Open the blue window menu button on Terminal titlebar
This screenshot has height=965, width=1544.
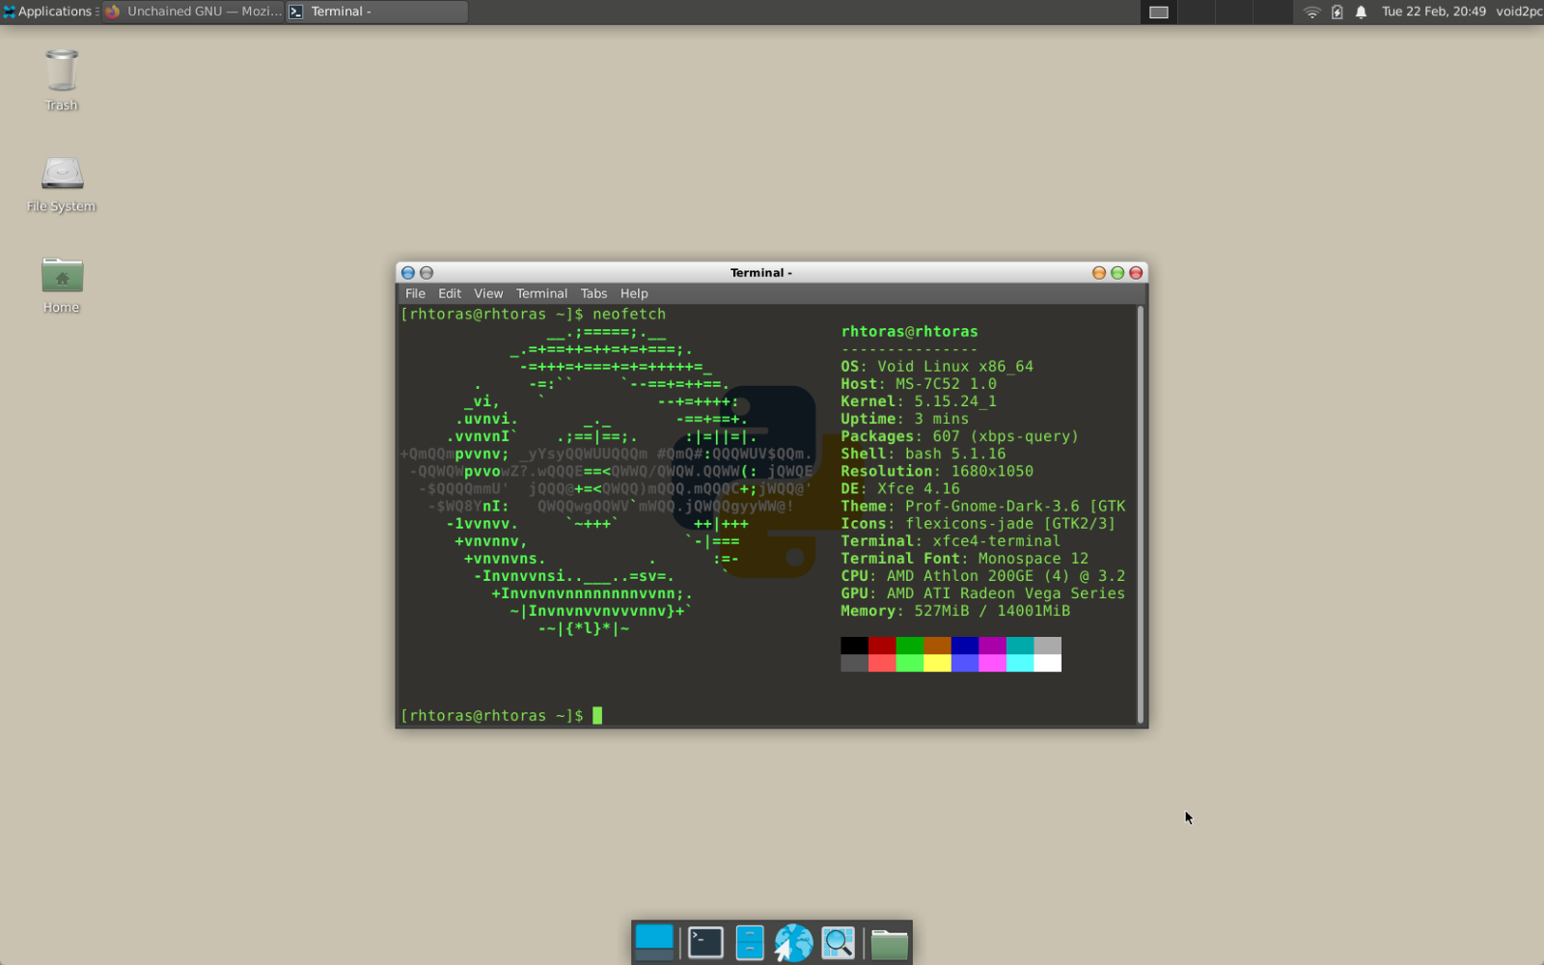[x=408, y=273]
